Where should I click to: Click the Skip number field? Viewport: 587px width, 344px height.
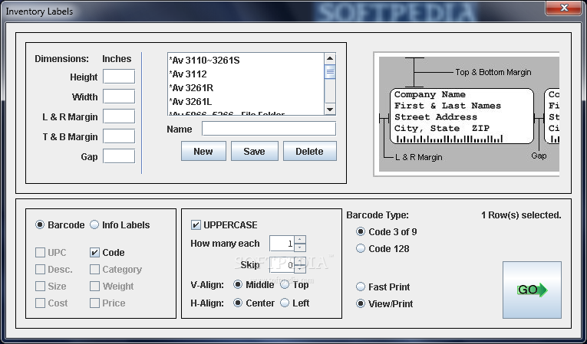point(282,266)
